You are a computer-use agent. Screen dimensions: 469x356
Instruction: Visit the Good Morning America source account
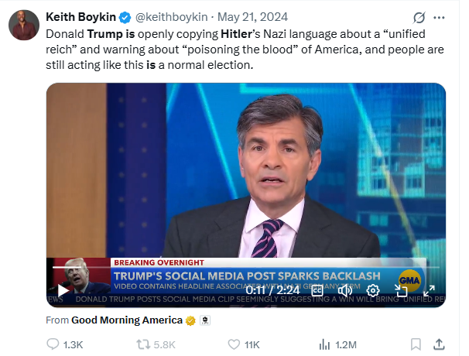point(126,320)
